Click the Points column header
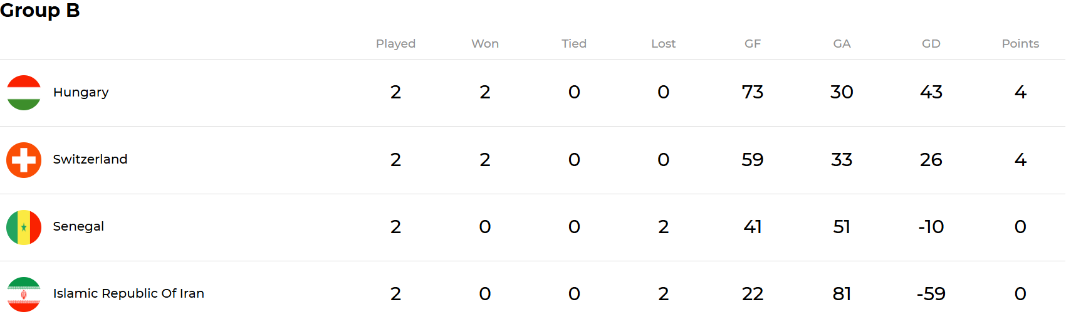The height and width of the screenshot is (324, 1066). 1020,43
